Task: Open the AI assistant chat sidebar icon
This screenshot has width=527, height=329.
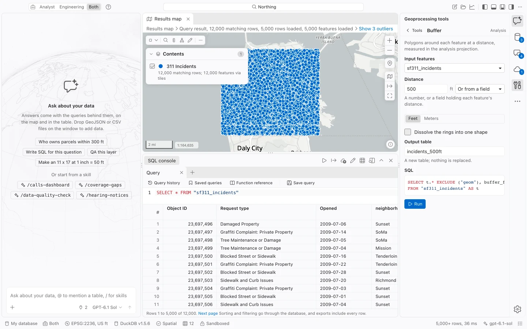Action: (517, 21)
